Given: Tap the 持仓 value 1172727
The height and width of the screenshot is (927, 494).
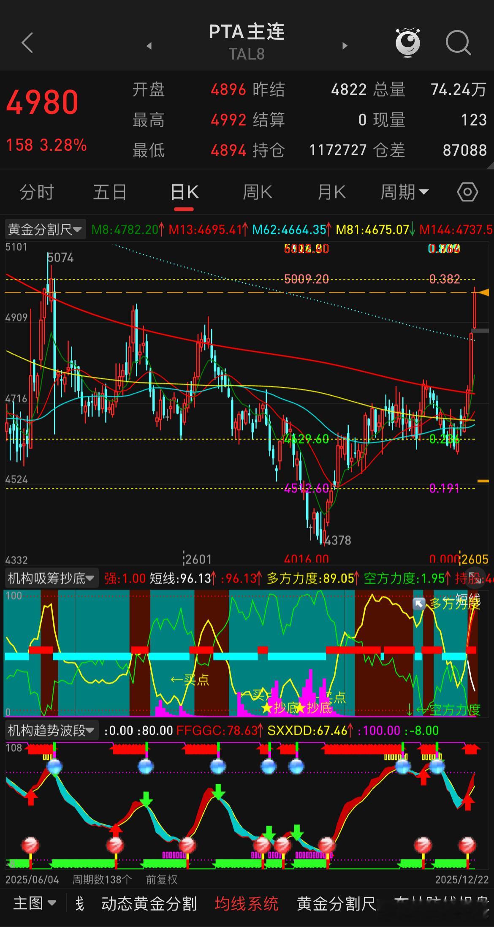Looking at the screenshot, I should coord(338,150).
